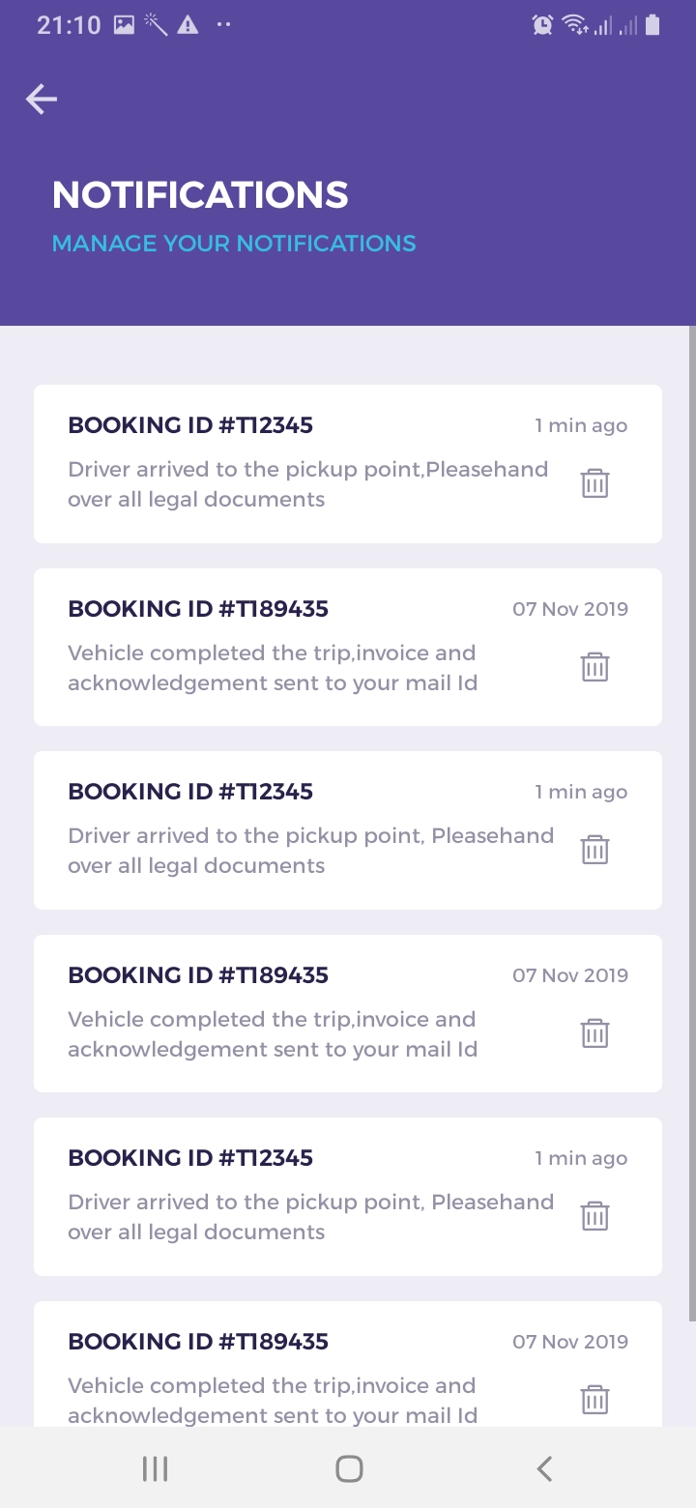Viewport: 696px width, 1508px height.
Task: Click the notifications list scrollbar
Action: pyautogui.click(x=691, y=822)
